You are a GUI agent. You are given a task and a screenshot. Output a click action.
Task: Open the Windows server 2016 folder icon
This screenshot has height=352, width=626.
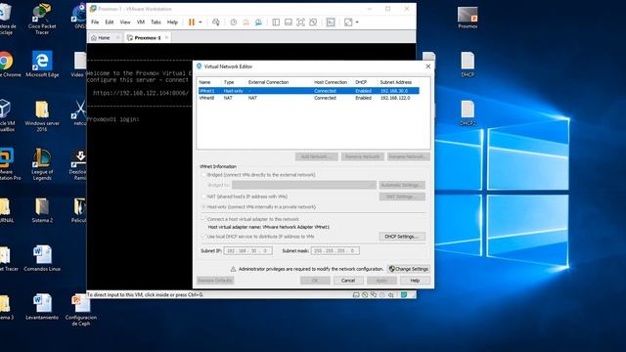42,115
